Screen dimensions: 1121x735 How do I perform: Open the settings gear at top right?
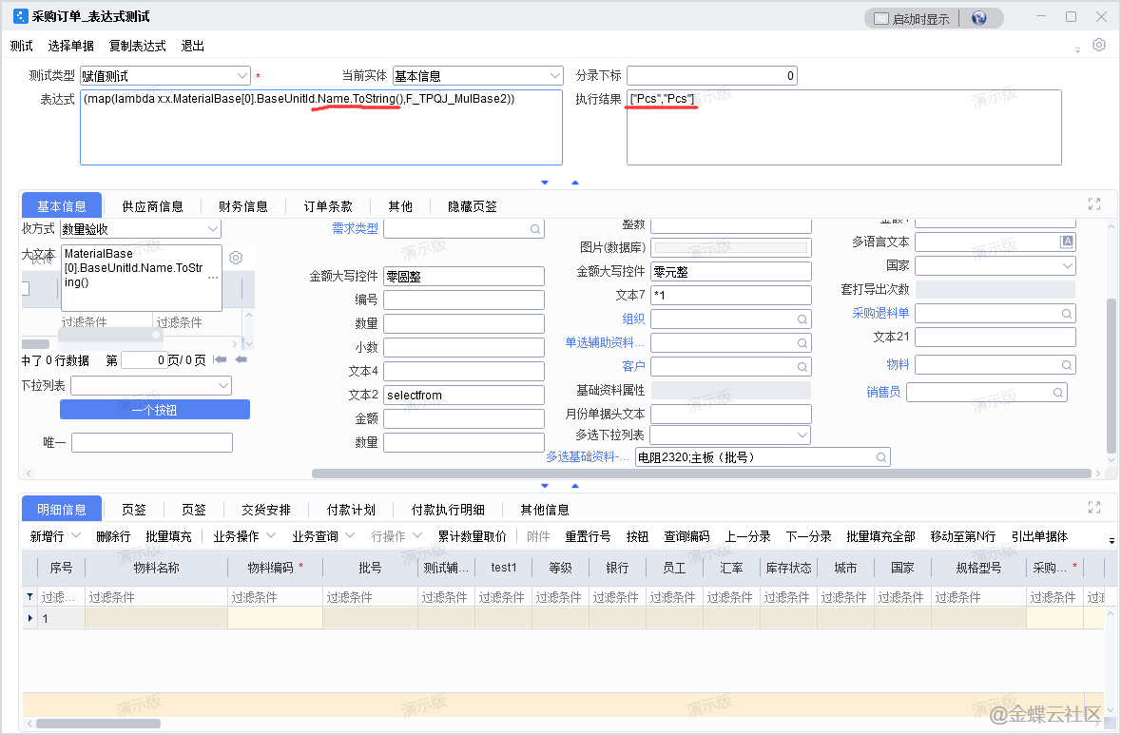tap(1099, 45)
